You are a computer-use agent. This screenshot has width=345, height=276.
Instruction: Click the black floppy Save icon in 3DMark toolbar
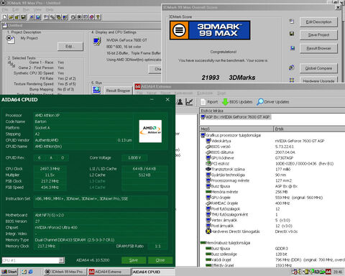coord(23,17)
